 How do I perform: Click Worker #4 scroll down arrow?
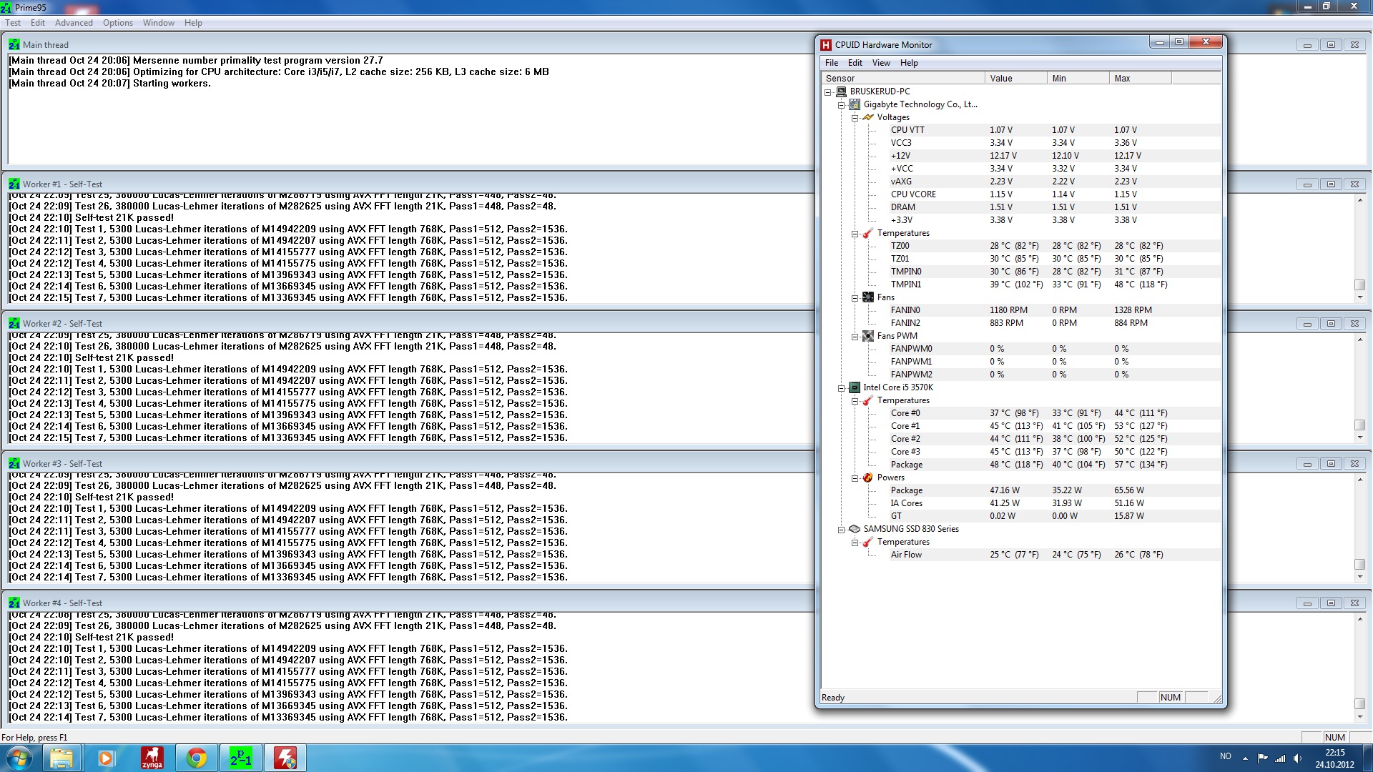[x=1359, y=717]
